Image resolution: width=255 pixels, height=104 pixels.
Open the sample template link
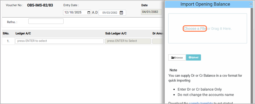pos(201,103)
